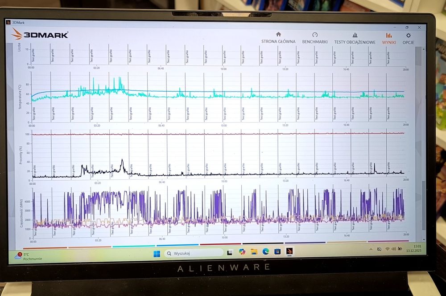Toggle the dark red legend color bar
This screenshot has width=446, height=296.
pos(220,244)
